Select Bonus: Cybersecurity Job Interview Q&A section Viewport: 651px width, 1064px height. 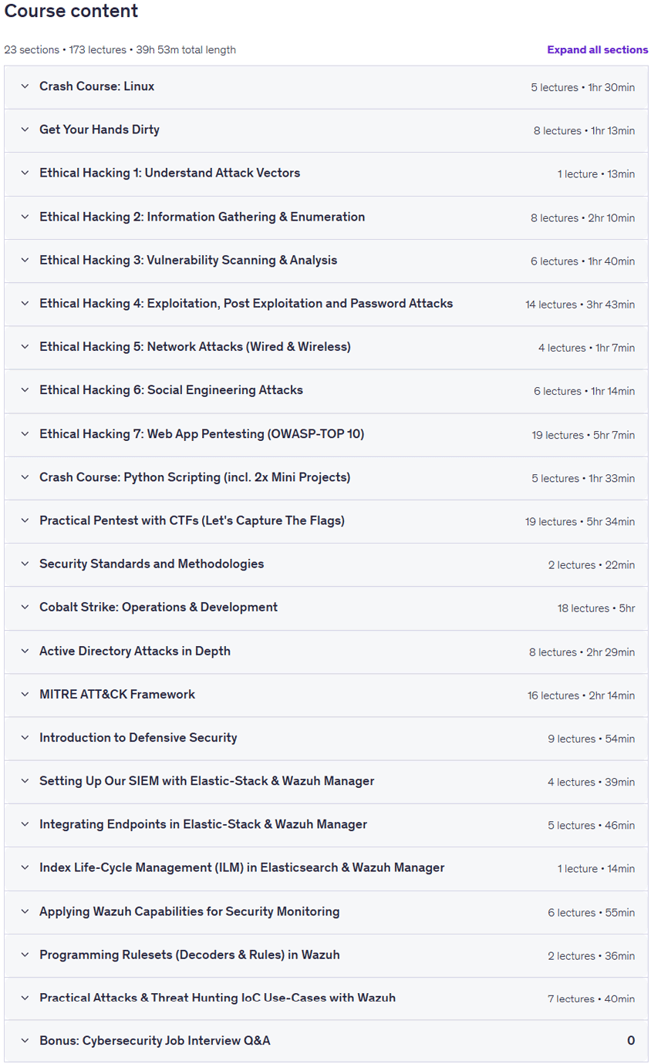pyautogui.click(x=325, y=1041)
